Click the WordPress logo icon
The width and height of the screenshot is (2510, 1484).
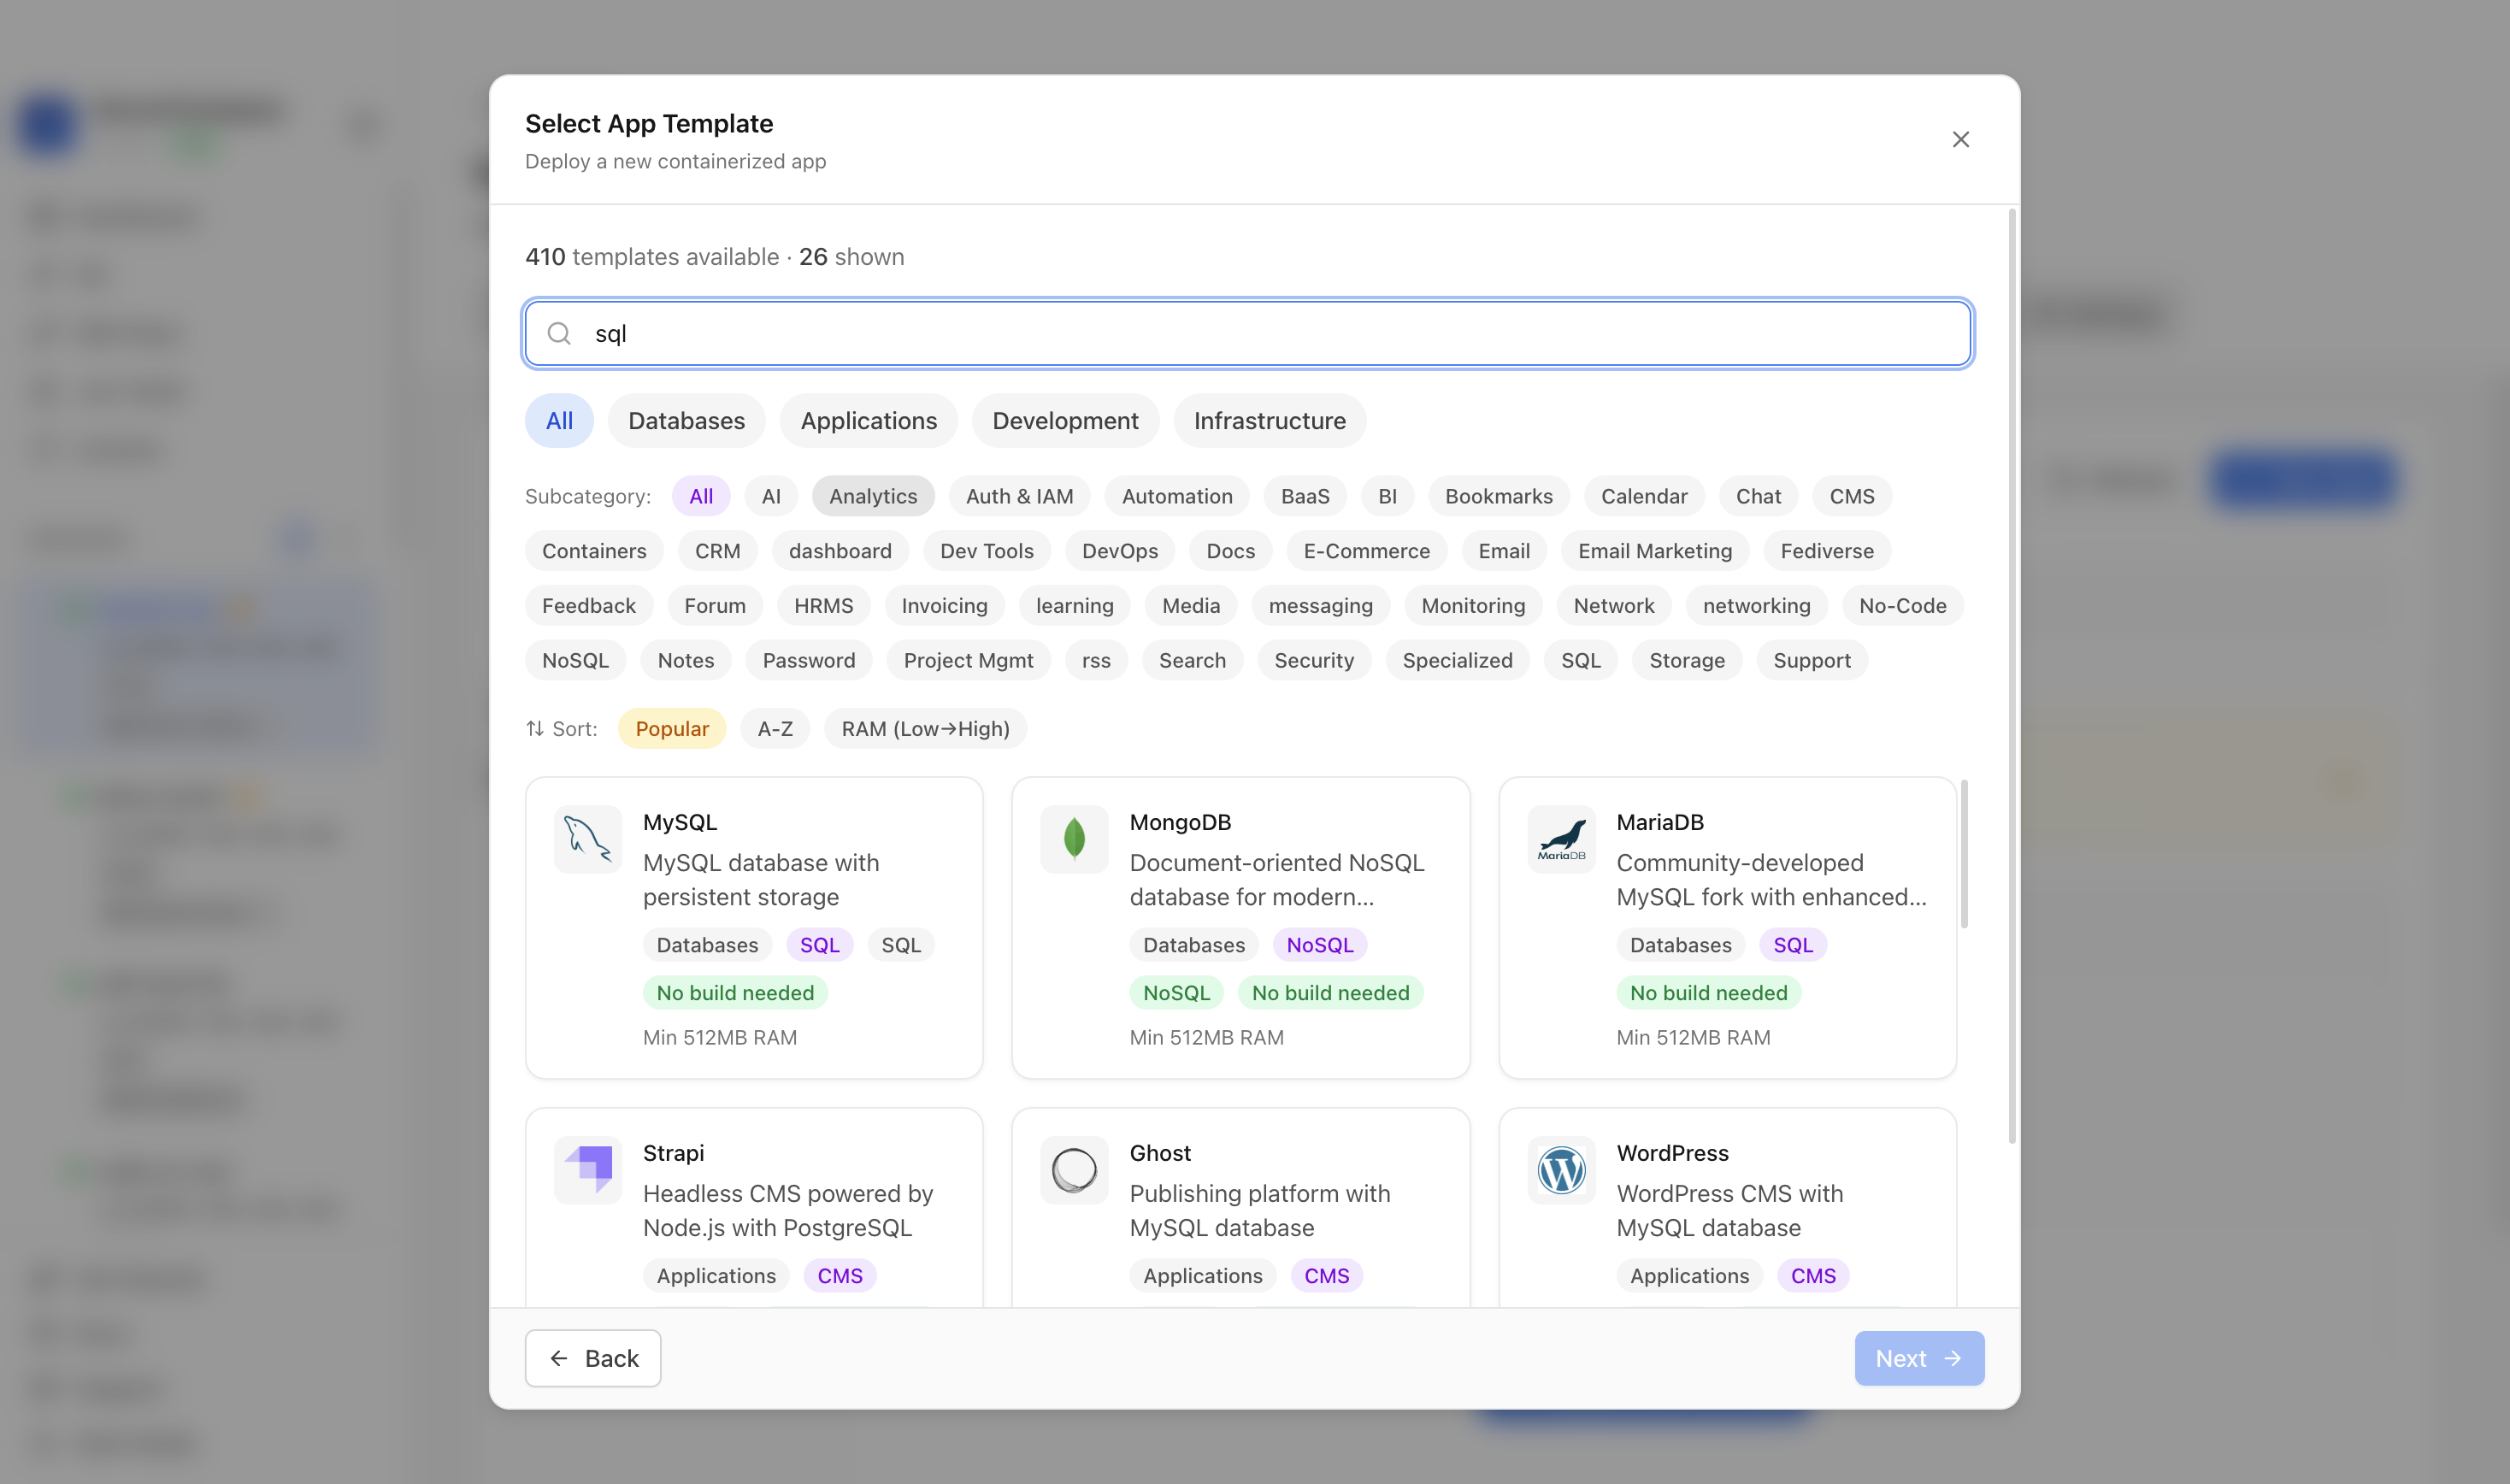pyautogui.click(x=1561, y=1170)
